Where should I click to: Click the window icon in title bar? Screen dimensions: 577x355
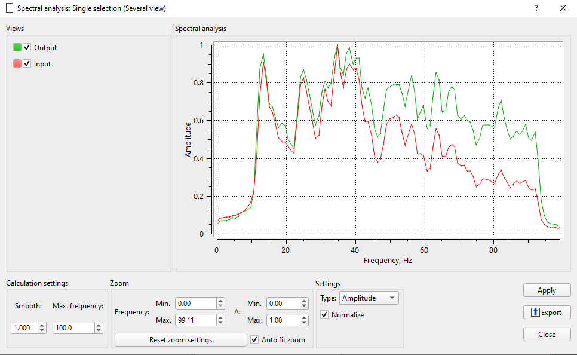pos(9,8)
